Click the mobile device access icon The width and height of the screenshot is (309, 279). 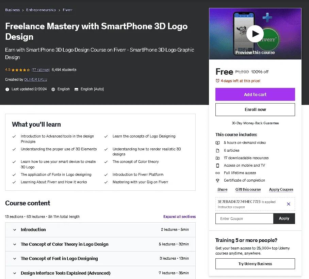click(x=217, y=166)
